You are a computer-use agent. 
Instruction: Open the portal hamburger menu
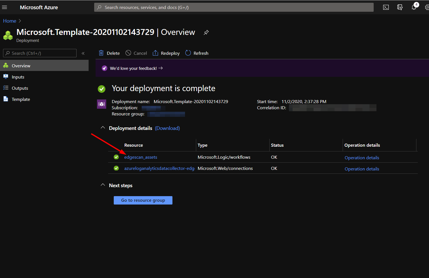4,7
